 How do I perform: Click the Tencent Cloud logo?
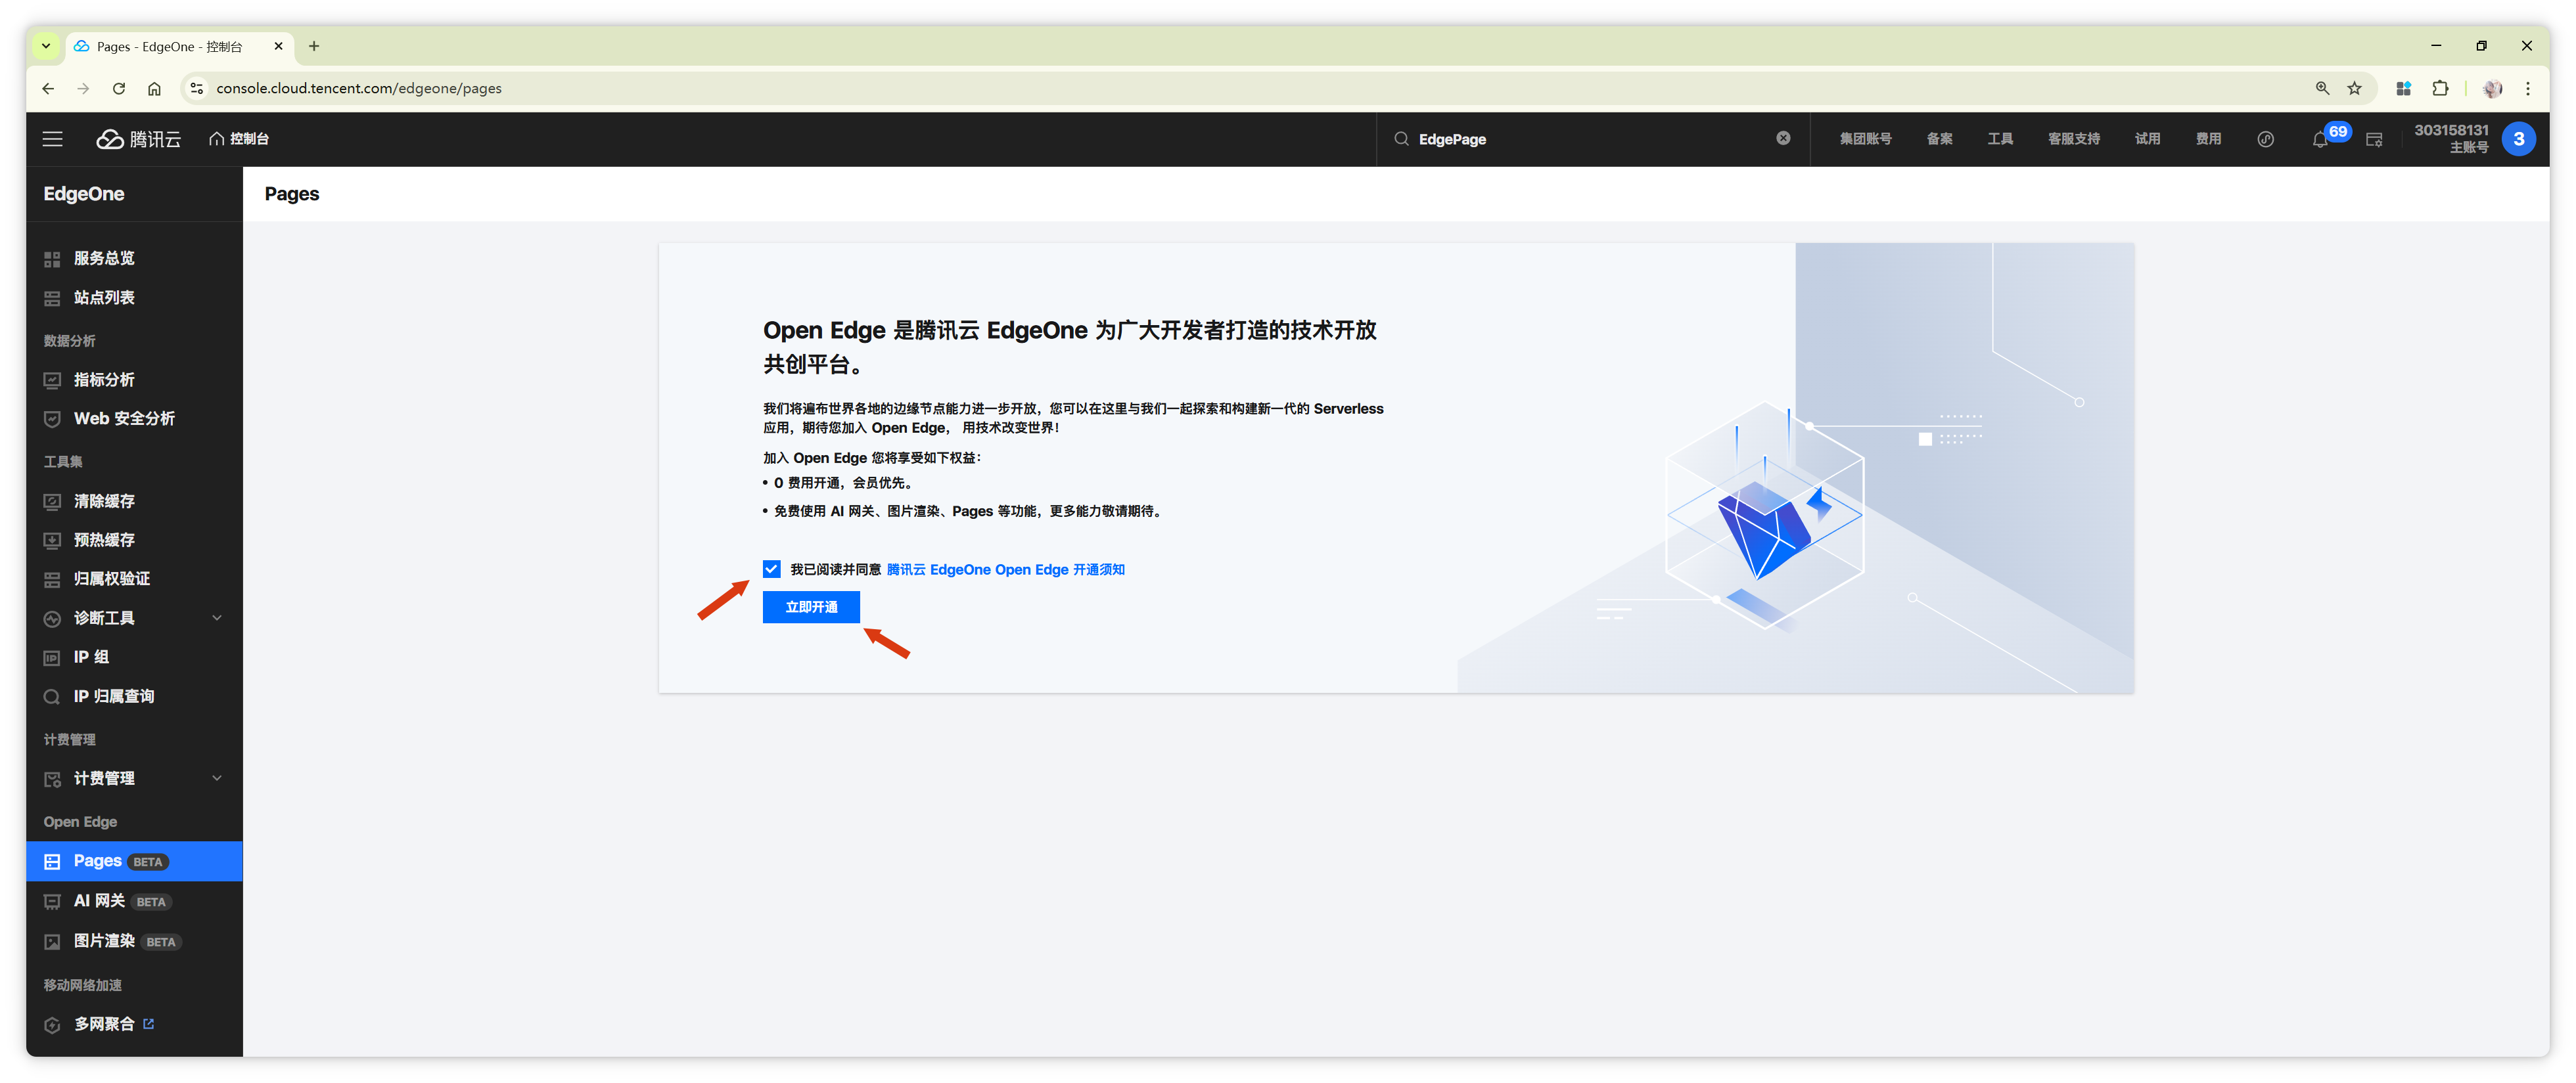[x=139, y=139]
